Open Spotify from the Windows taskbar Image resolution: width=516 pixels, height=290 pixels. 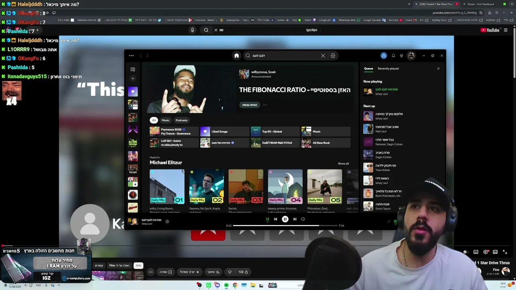coord(226,285)
